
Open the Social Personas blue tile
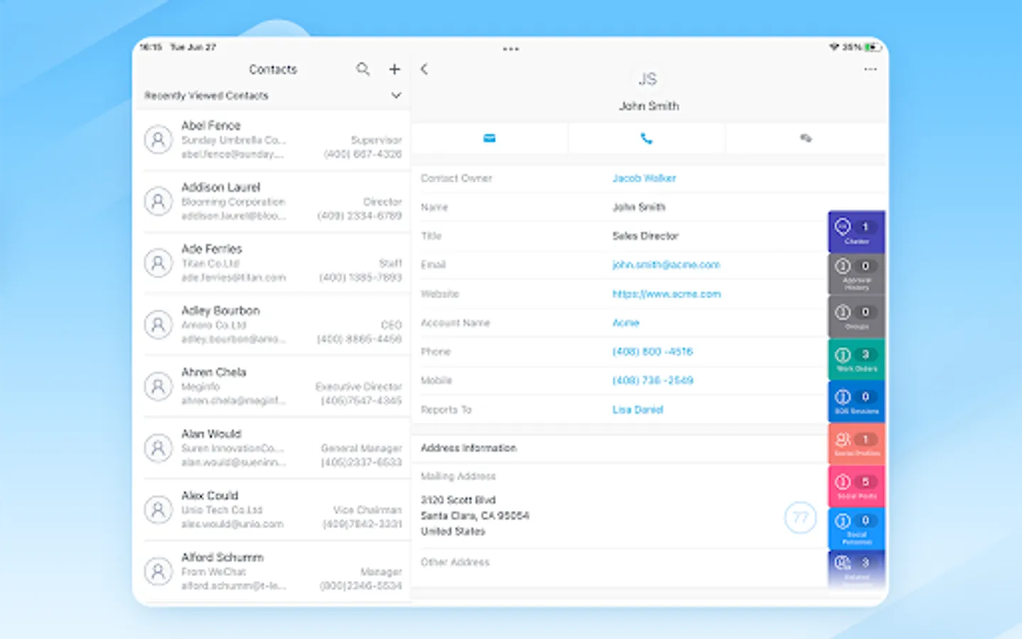(857, 529)
